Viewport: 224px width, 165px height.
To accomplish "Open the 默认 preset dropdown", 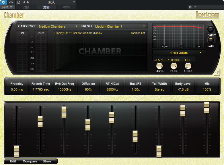I will coord(53,2).
